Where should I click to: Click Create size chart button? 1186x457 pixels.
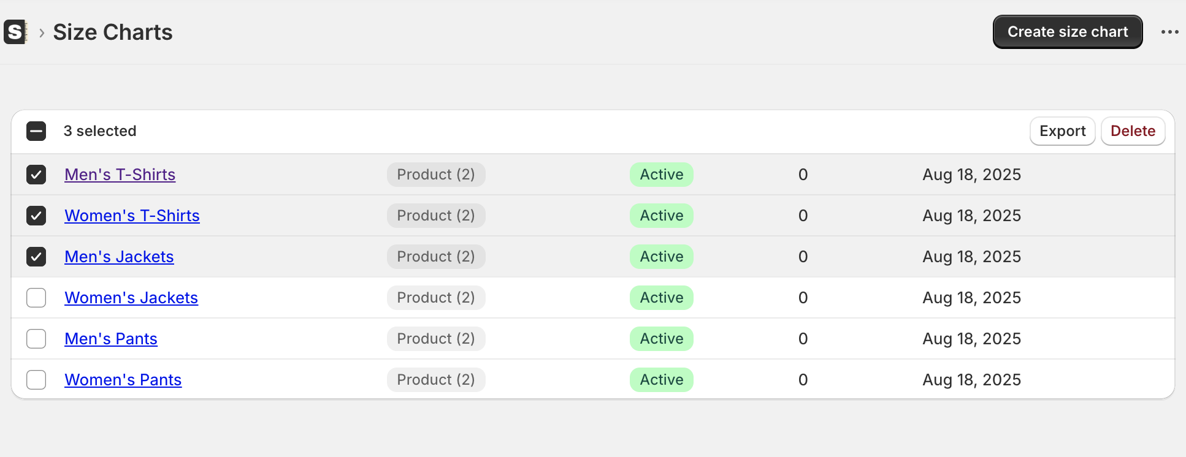coord(1068,32)
